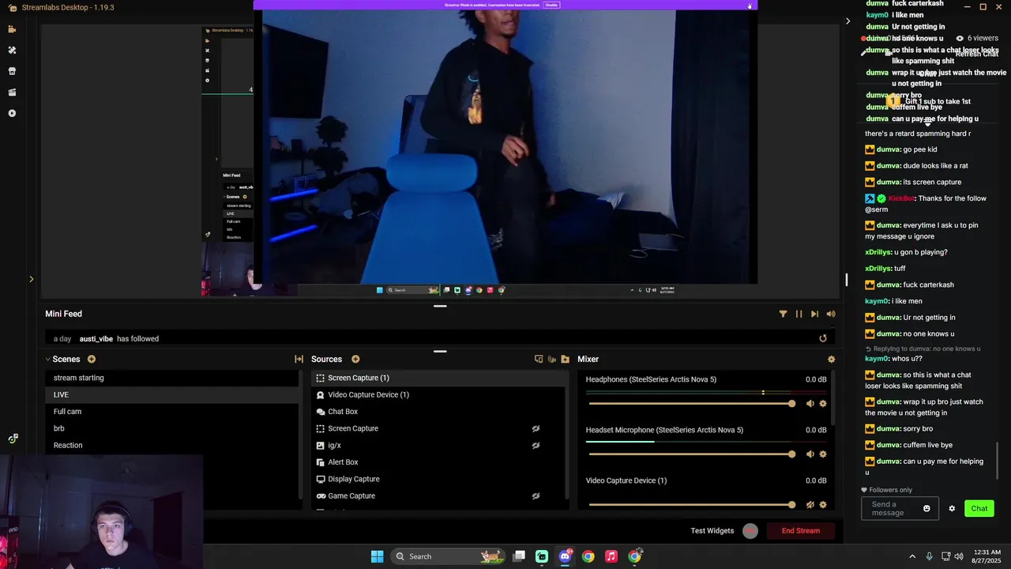
Task: Collapse the chat panel with chevron
Action: click(x=848, y=21)
